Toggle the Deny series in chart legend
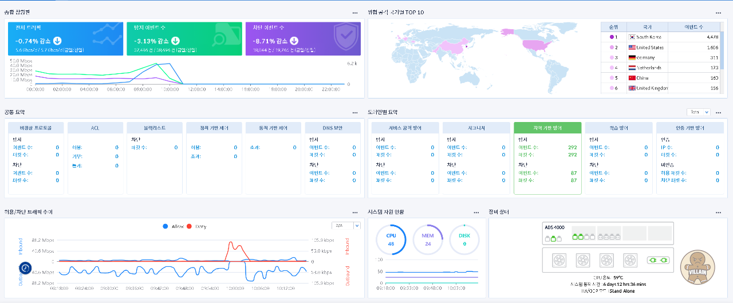The image size is (733, 303). (x=196, y=226)
